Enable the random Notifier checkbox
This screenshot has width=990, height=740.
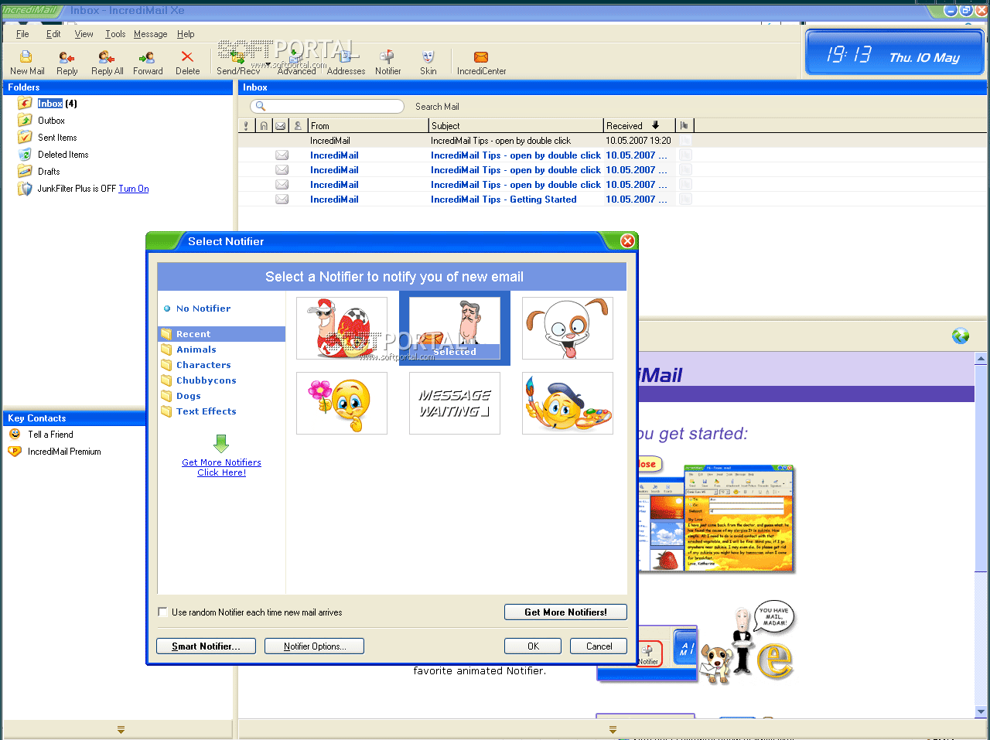pos(162,612)
